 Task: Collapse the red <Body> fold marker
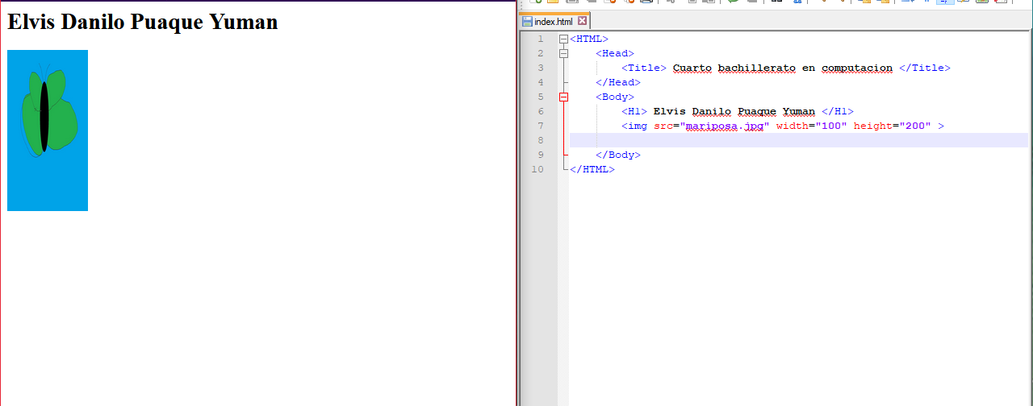(x=563, y=97)
